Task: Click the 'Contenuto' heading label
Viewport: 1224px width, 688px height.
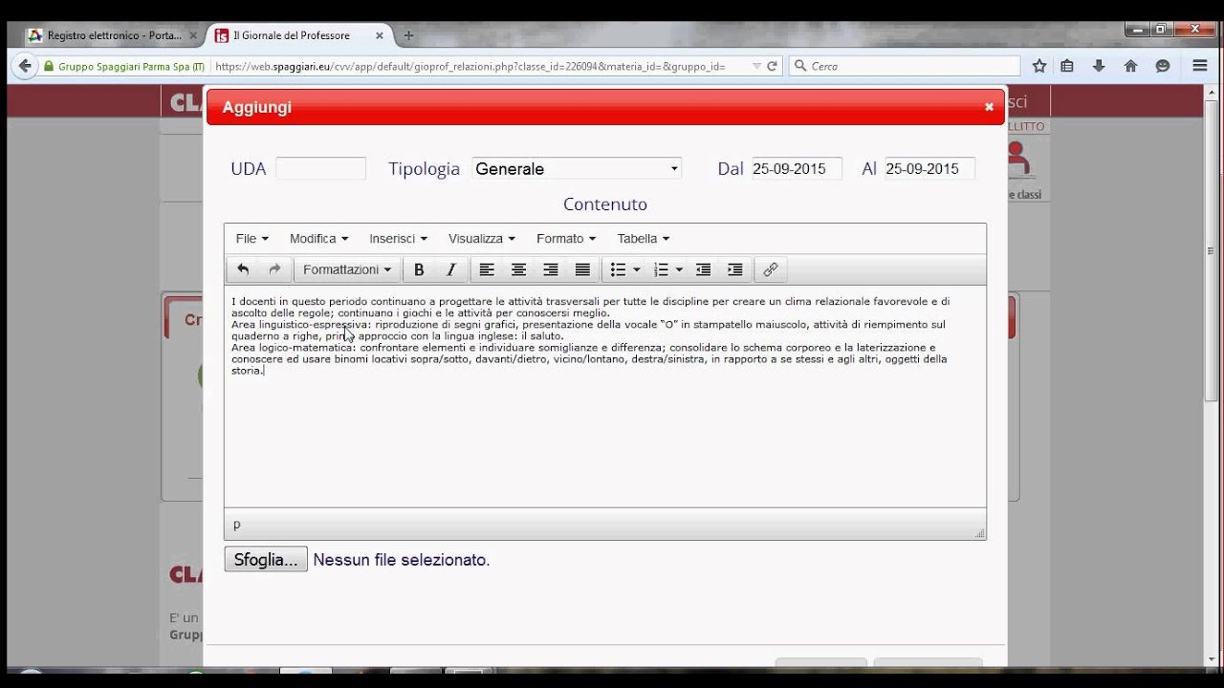Action: tap(605, 204)
